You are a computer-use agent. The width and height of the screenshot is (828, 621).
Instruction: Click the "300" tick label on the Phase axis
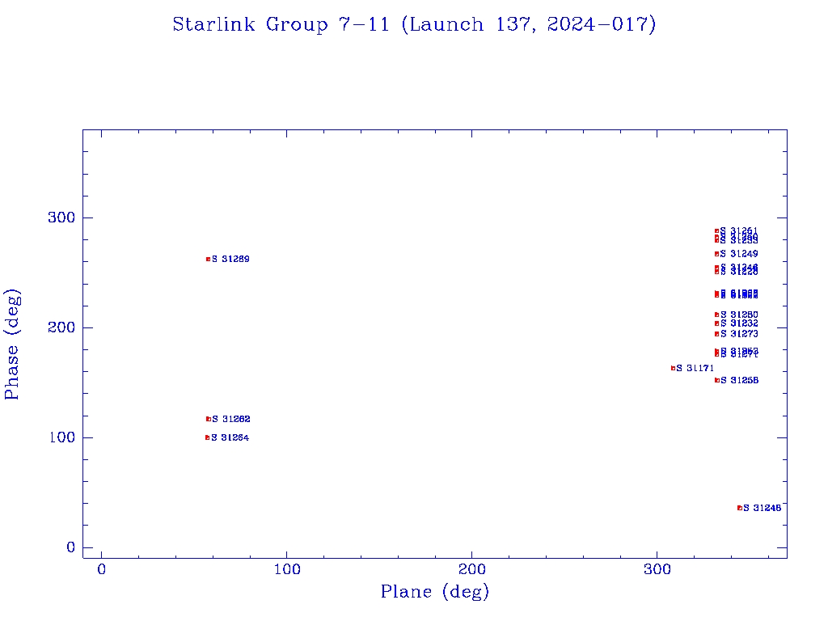point(61,218)
